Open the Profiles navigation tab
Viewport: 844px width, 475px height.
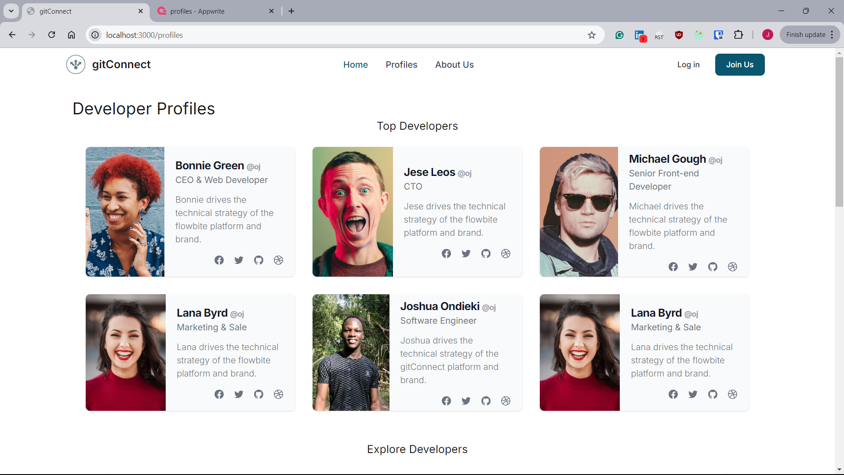tap(401, 64)
